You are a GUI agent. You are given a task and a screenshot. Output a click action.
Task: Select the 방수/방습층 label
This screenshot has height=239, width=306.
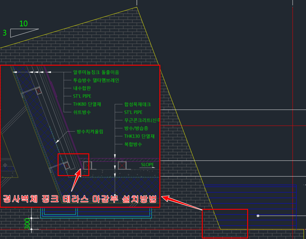136,128
